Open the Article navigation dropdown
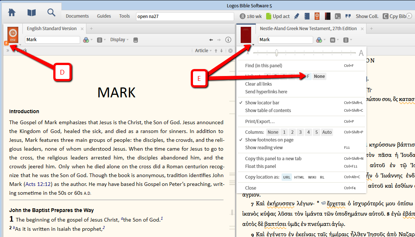The width and height of the screenshot is (415, 237). 203,50
